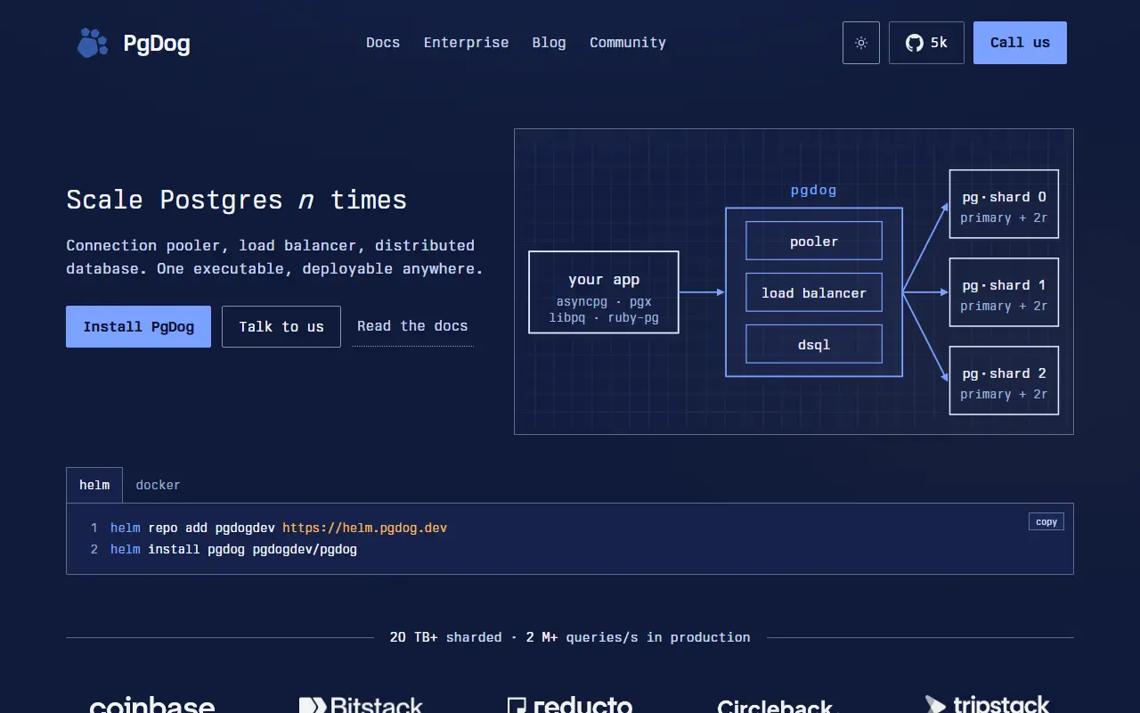Click the dsql box in diagram
Image resolution: width=1140 pixels, height=713 pixels.
pos(814,344)
